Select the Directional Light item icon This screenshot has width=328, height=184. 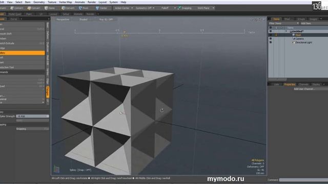tap(294, 42)
